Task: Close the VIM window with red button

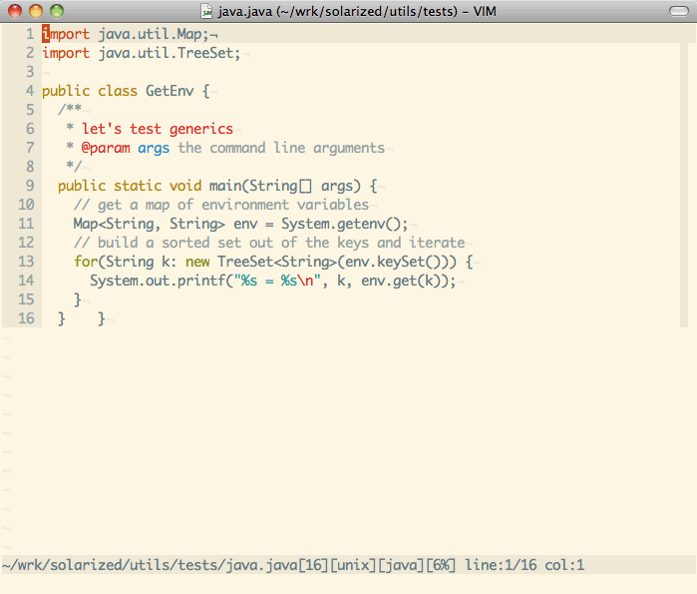Action: coord(14,11)
